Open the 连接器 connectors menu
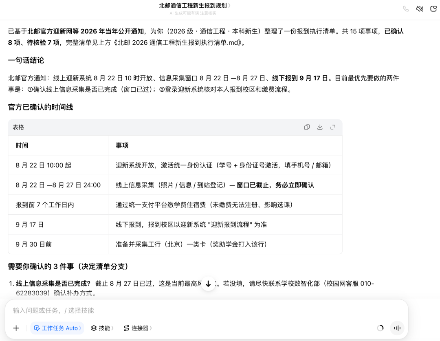Image resolution: width=440 pixels, height=341 pixels. tap(138, 328)
